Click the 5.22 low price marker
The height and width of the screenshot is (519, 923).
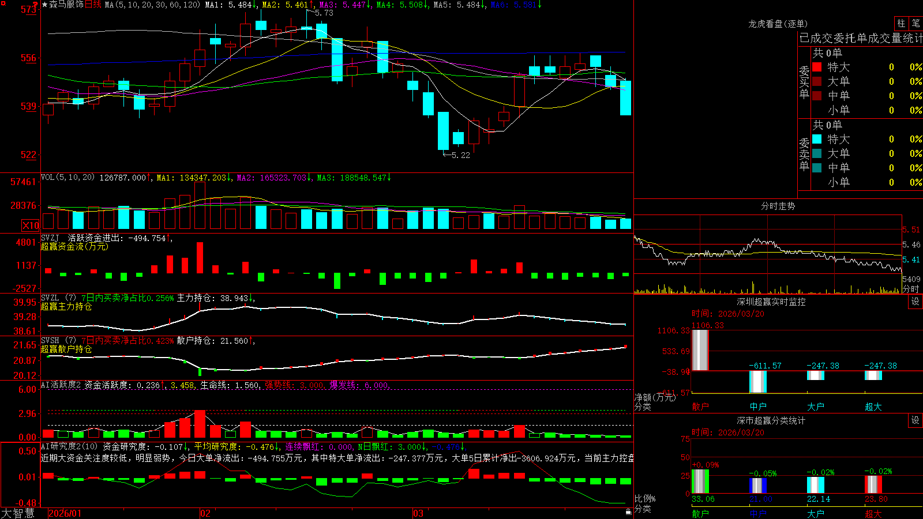(461, 155)
